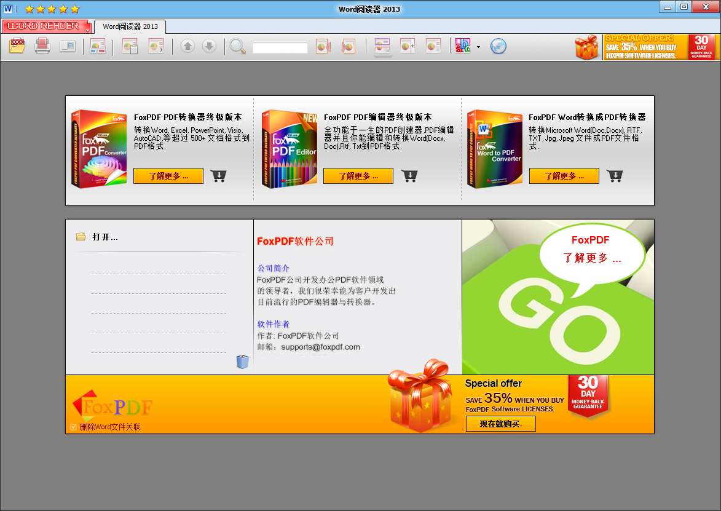The width and height of the screenshot is (721, 511).
Task: Open a DOCX document using the folder icon
Action: coord(17,46)
